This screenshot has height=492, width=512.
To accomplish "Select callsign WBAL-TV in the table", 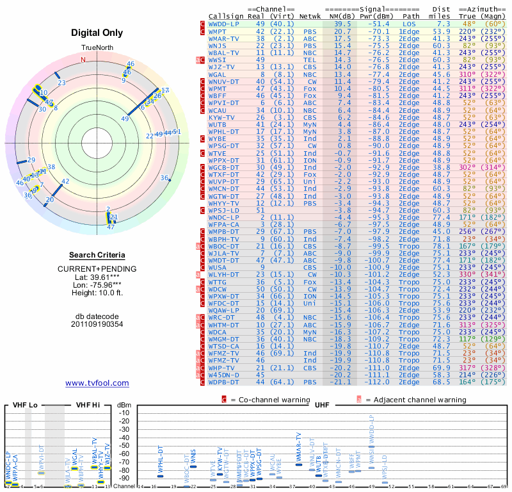I will (224, 53).
